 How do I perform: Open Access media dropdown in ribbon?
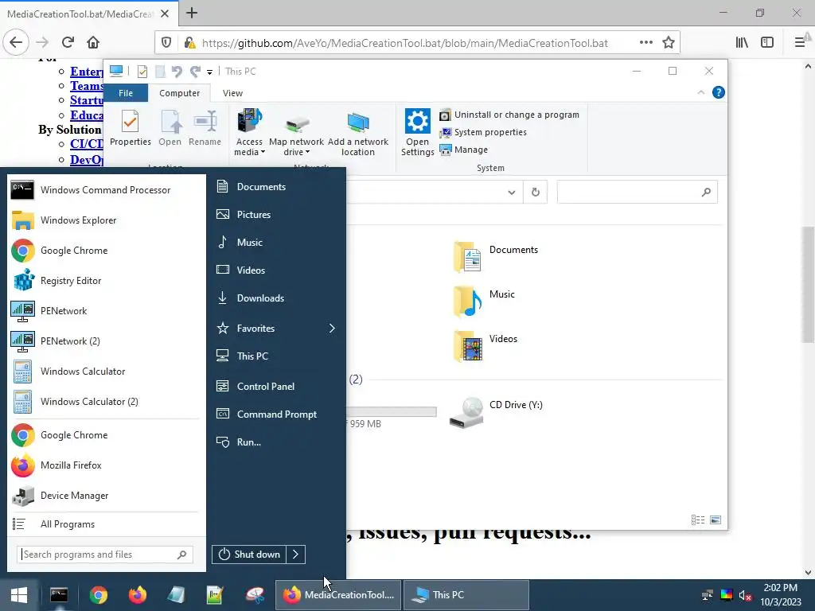coord(249,133)
